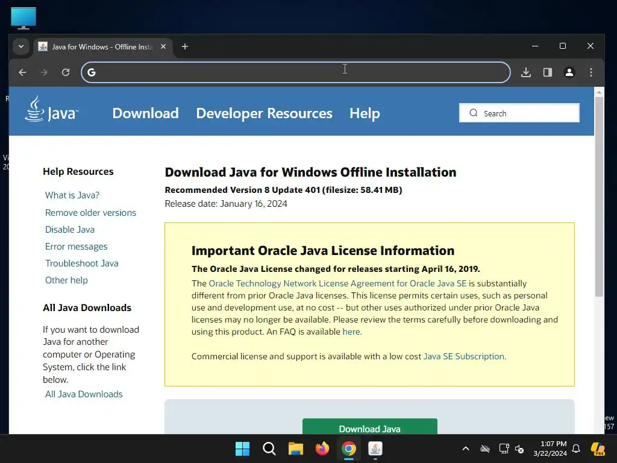Click 'Important Oracle Java License Information' heading
Viewport: 617px width, 463px height.
pyautogui.click(x=323, y=251)
